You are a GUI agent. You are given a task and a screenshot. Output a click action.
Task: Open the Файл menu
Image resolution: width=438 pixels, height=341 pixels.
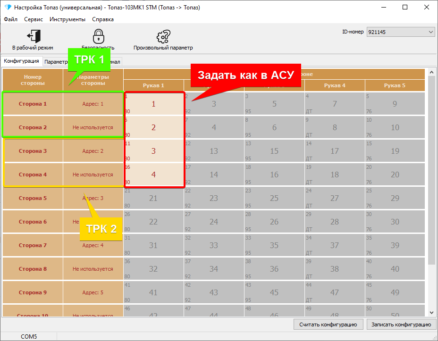tap(10, 19)
